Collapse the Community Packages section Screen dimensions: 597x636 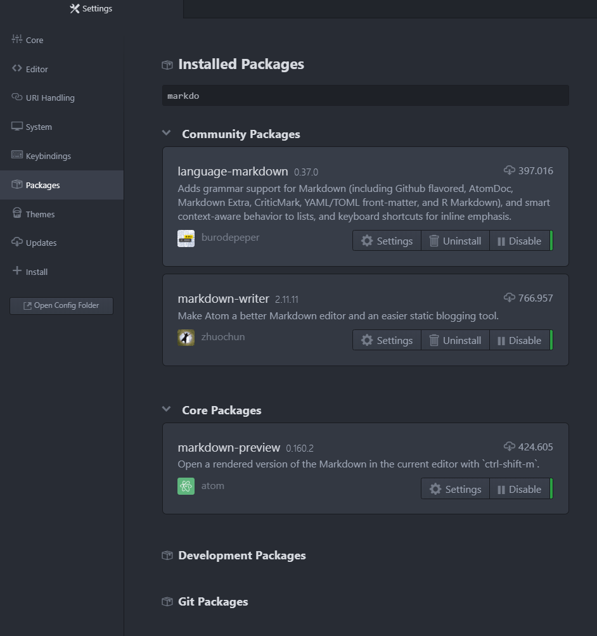coord(166,133)
